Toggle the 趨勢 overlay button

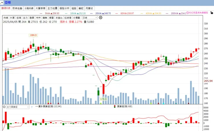pyautogui.click(x=45, y=18)
